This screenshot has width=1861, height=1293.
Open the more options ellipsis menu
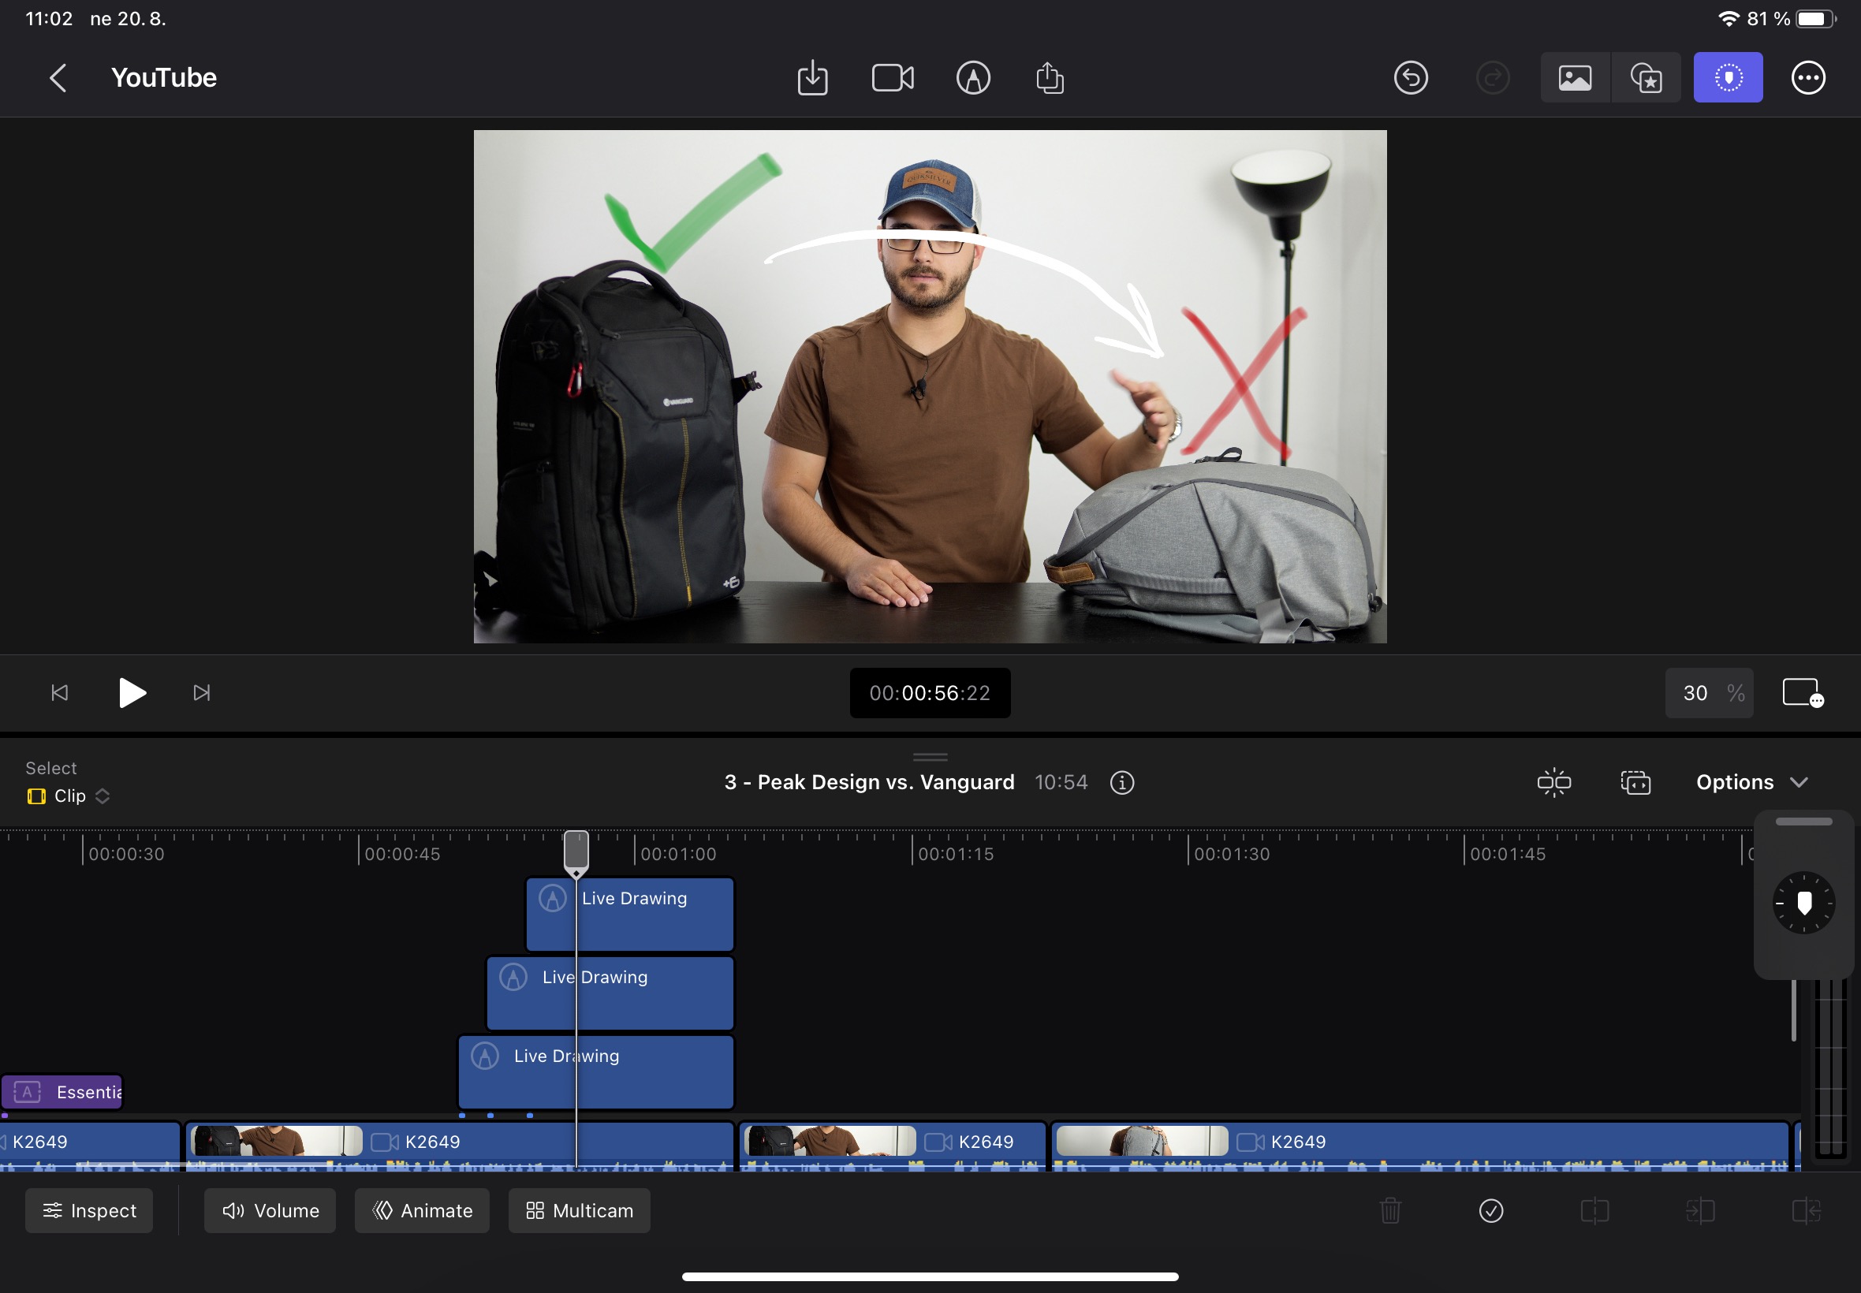1807,79
